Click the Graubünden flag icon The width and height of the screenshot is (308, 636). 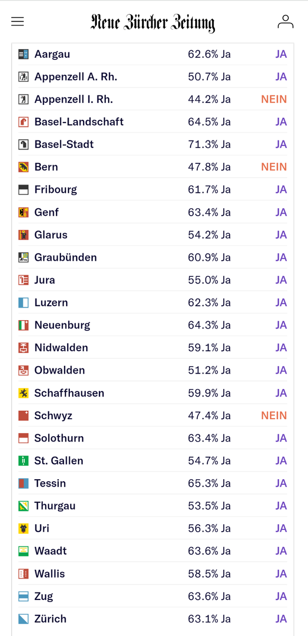[23, 258]
